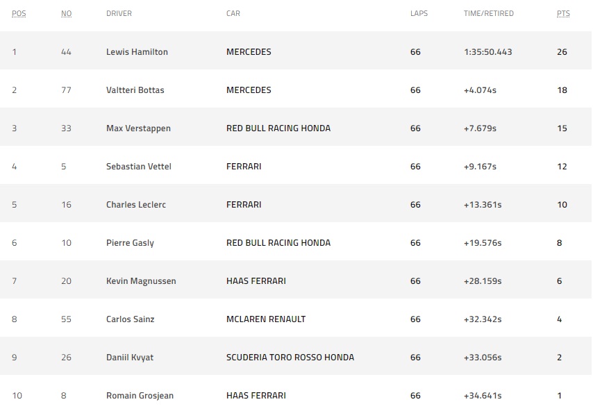Click the NO column header abbreviation
Viewport: 593px width, 411px height.
[66, 14]
